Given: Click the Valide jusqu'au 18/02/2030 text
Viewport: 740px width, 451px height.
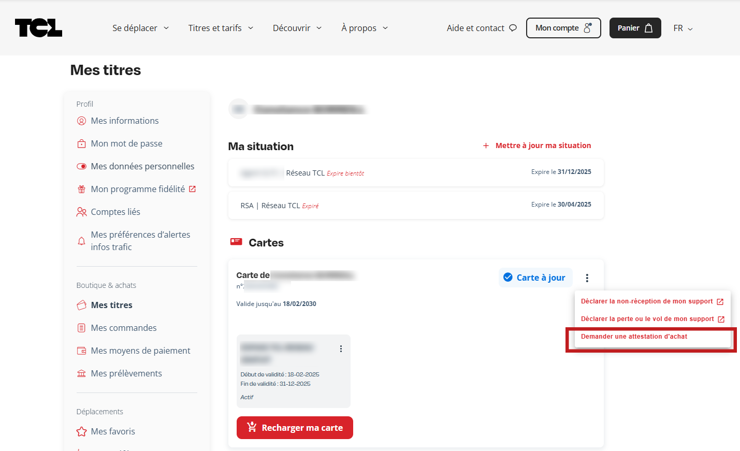Looking at the screenshot, I should (x=276, y=304).
